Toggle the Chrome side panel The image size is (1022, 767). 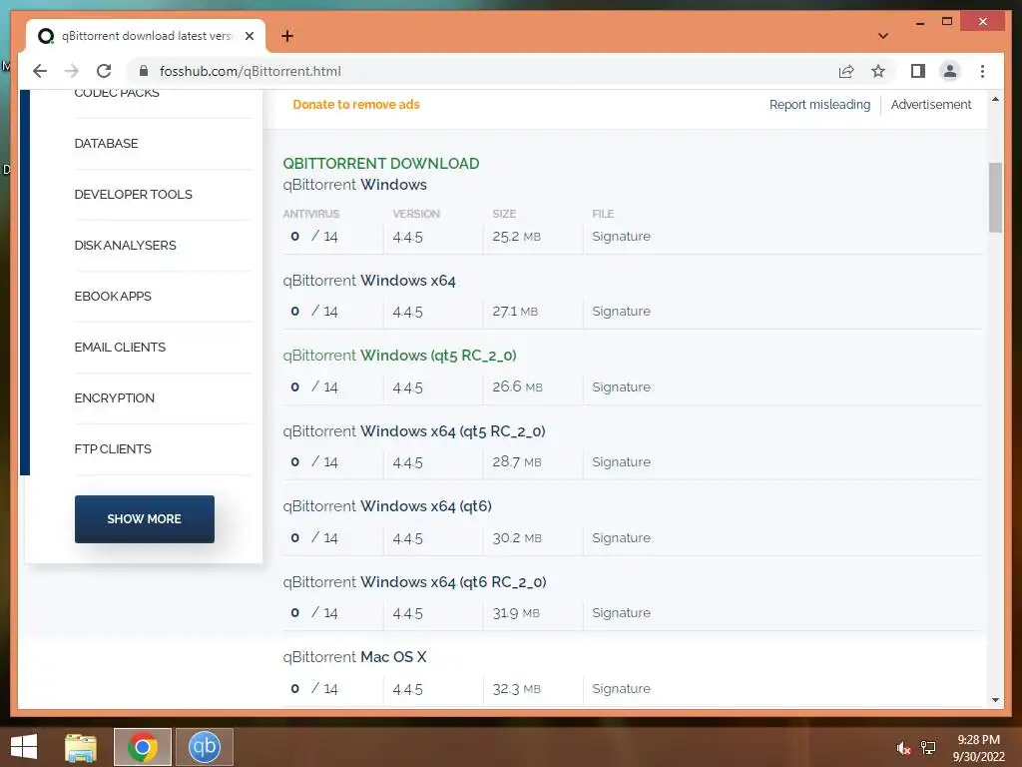coord(918,71)
